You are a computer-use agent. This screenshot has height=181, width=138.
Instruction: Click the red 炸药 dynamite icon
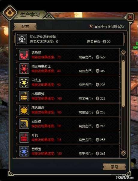pos(24,137)
